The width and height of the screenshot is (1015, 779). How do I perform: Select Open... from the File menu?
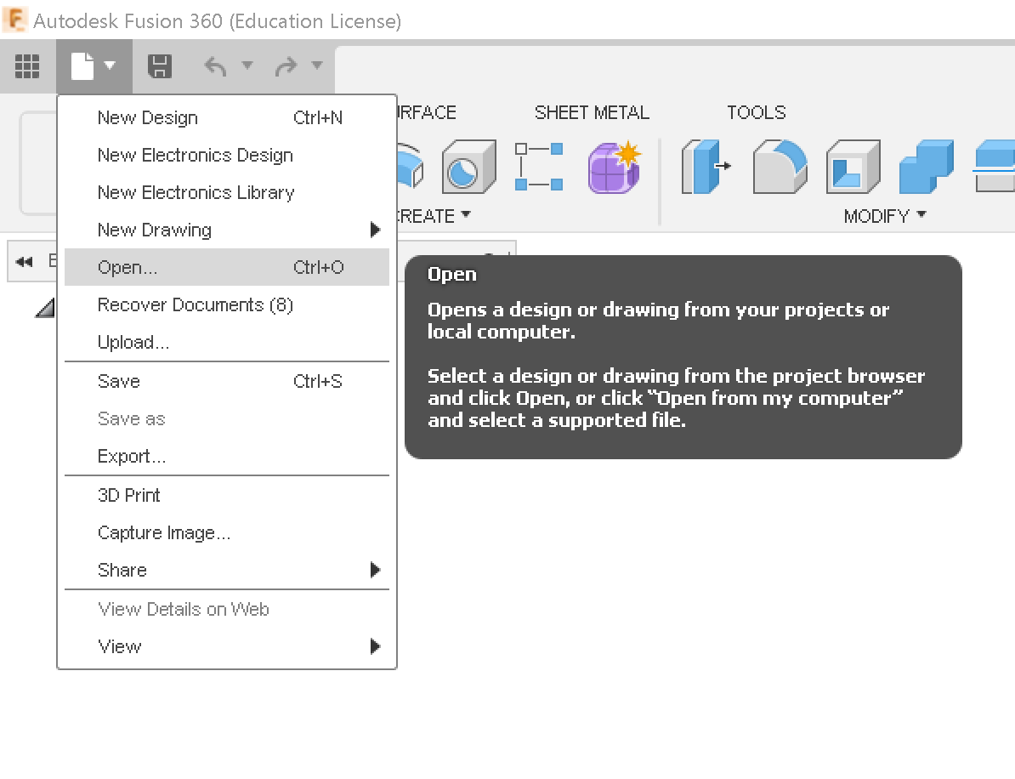tap(128, 267)
